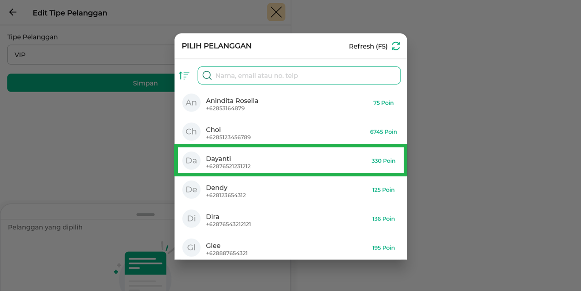Click the Gl avatar of Glee
The image size is (581, 292).
pos(191,248)
